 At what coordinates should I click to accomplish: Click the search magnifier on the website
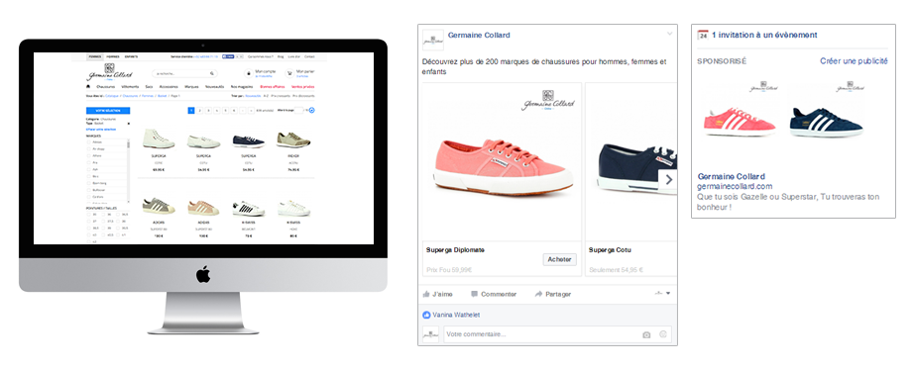tap(211, 73)
